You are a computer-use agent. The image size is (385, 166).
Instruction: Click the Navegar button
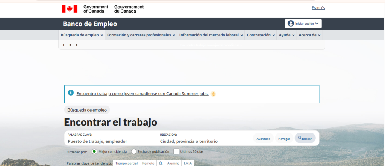pyautogui.click(x=284, y=139)
